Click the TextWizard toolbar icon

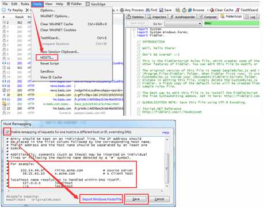(x=238, y=10)
